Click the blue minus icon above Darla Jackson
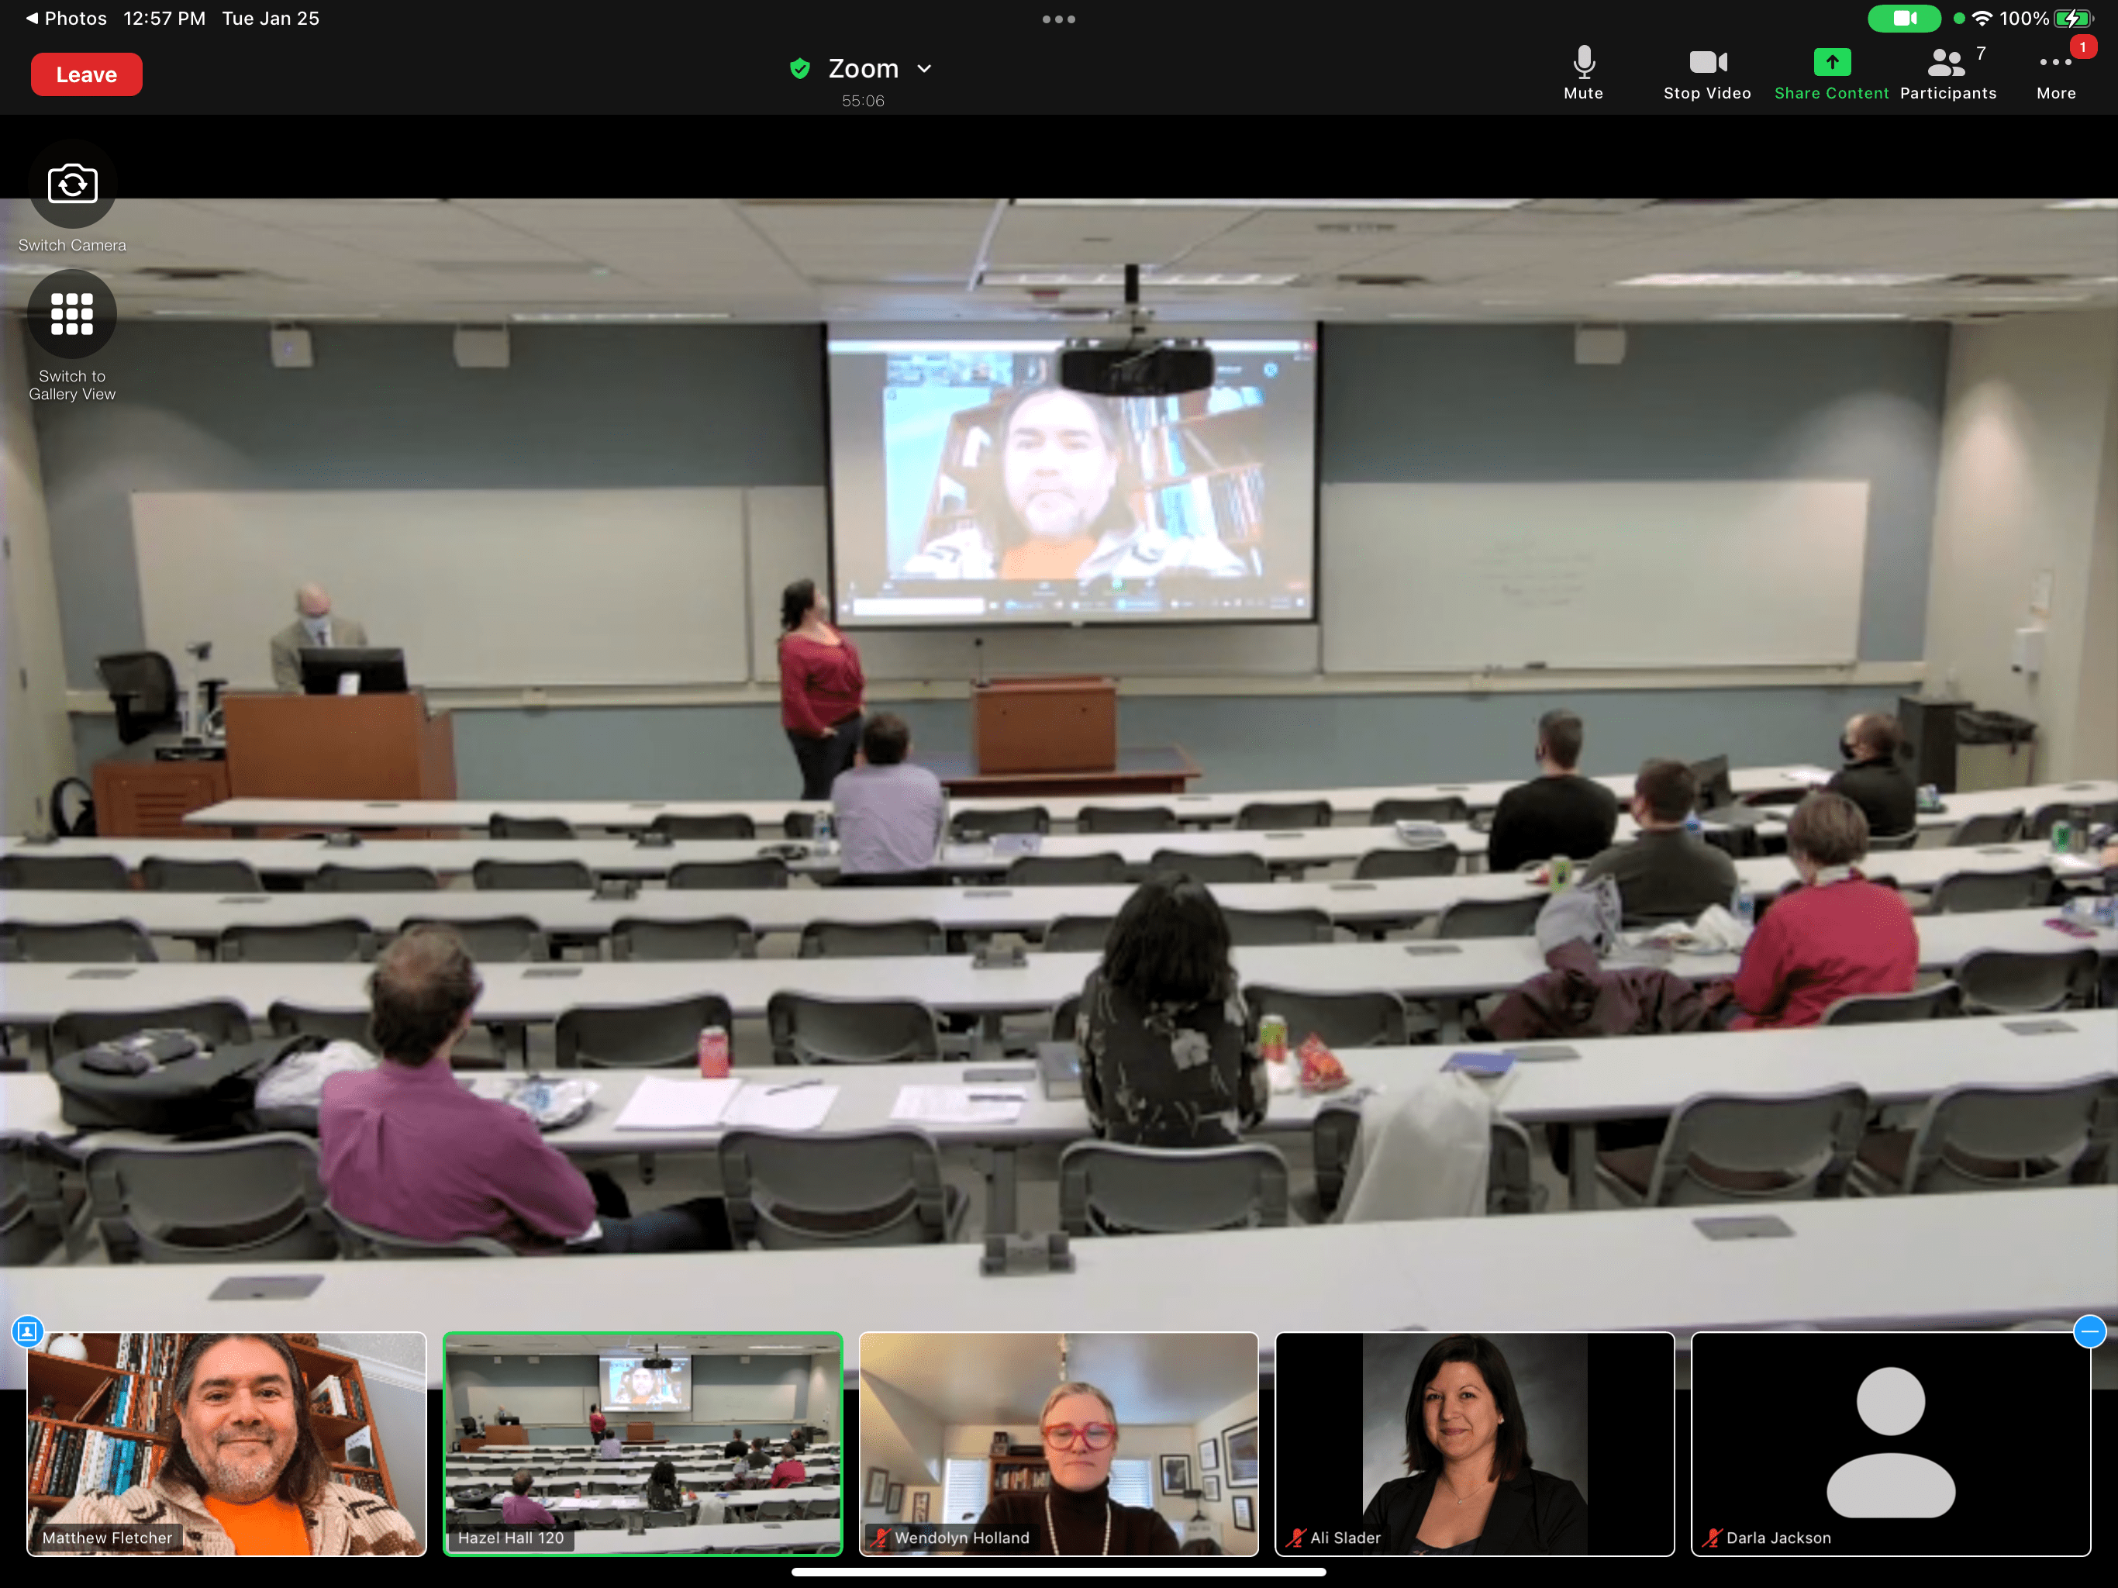 coord(2089,1331)
